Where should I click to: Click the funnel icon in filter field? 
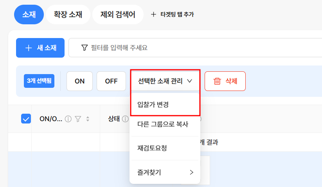click(85, 48)
